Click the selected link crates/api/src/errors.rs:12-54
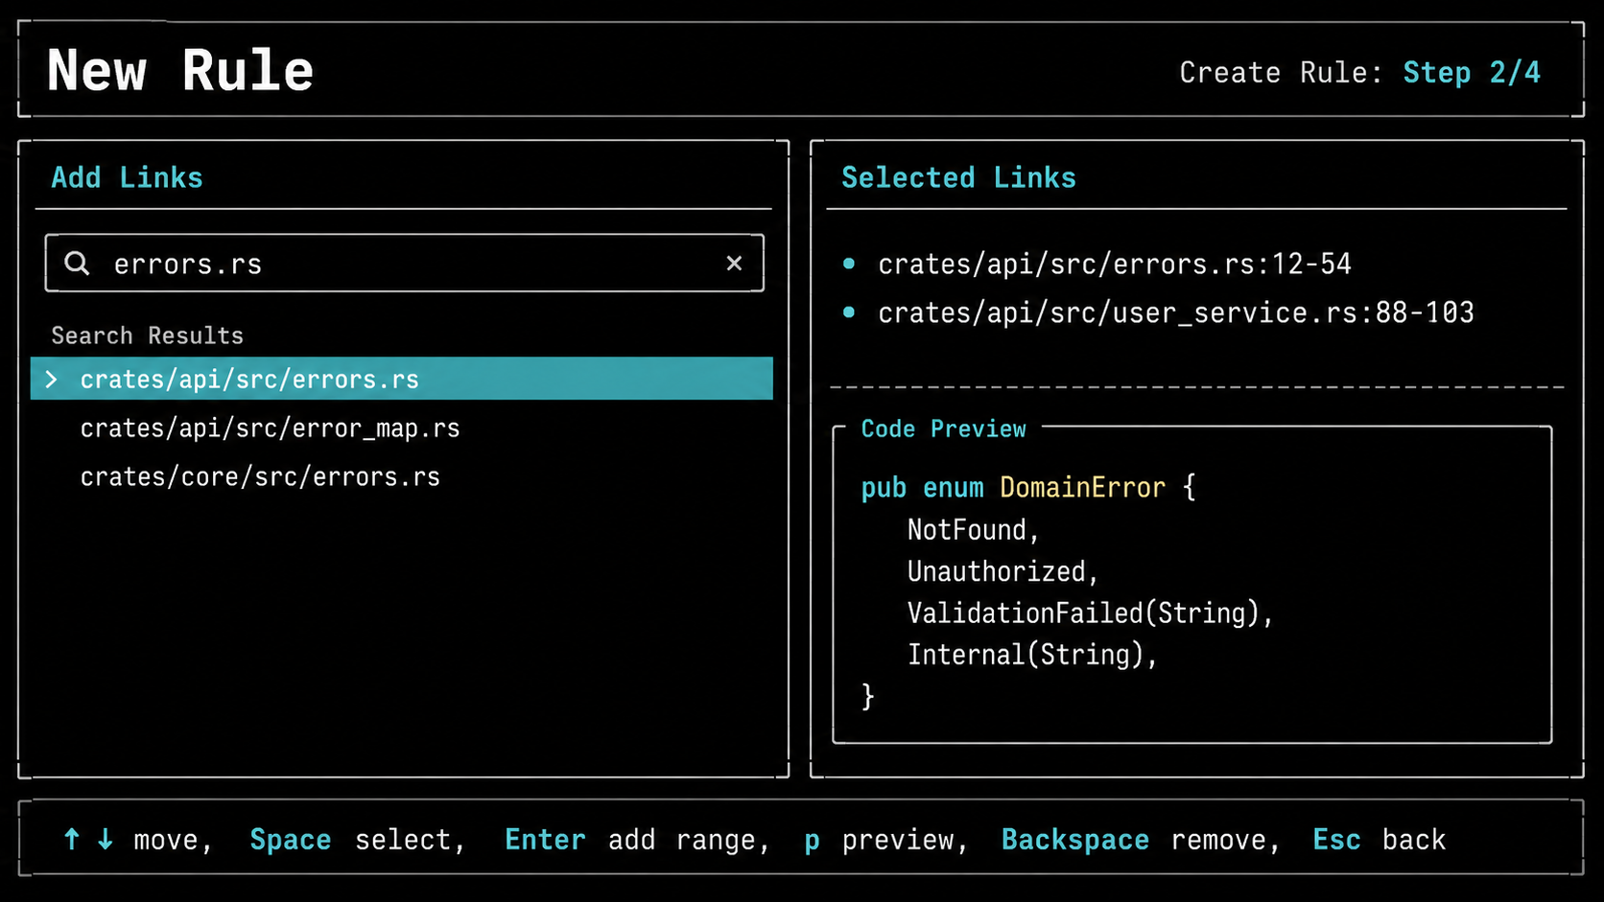The height and width of the screenshot is (902, 1604). [1115, 264]
